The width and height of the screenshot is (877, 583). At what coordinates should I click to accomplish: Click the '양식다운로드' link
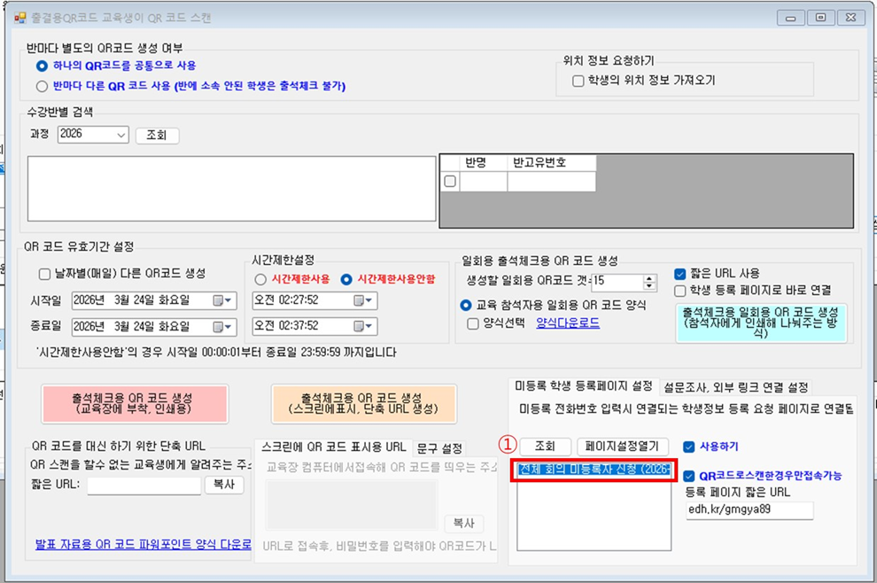(567, 323)
